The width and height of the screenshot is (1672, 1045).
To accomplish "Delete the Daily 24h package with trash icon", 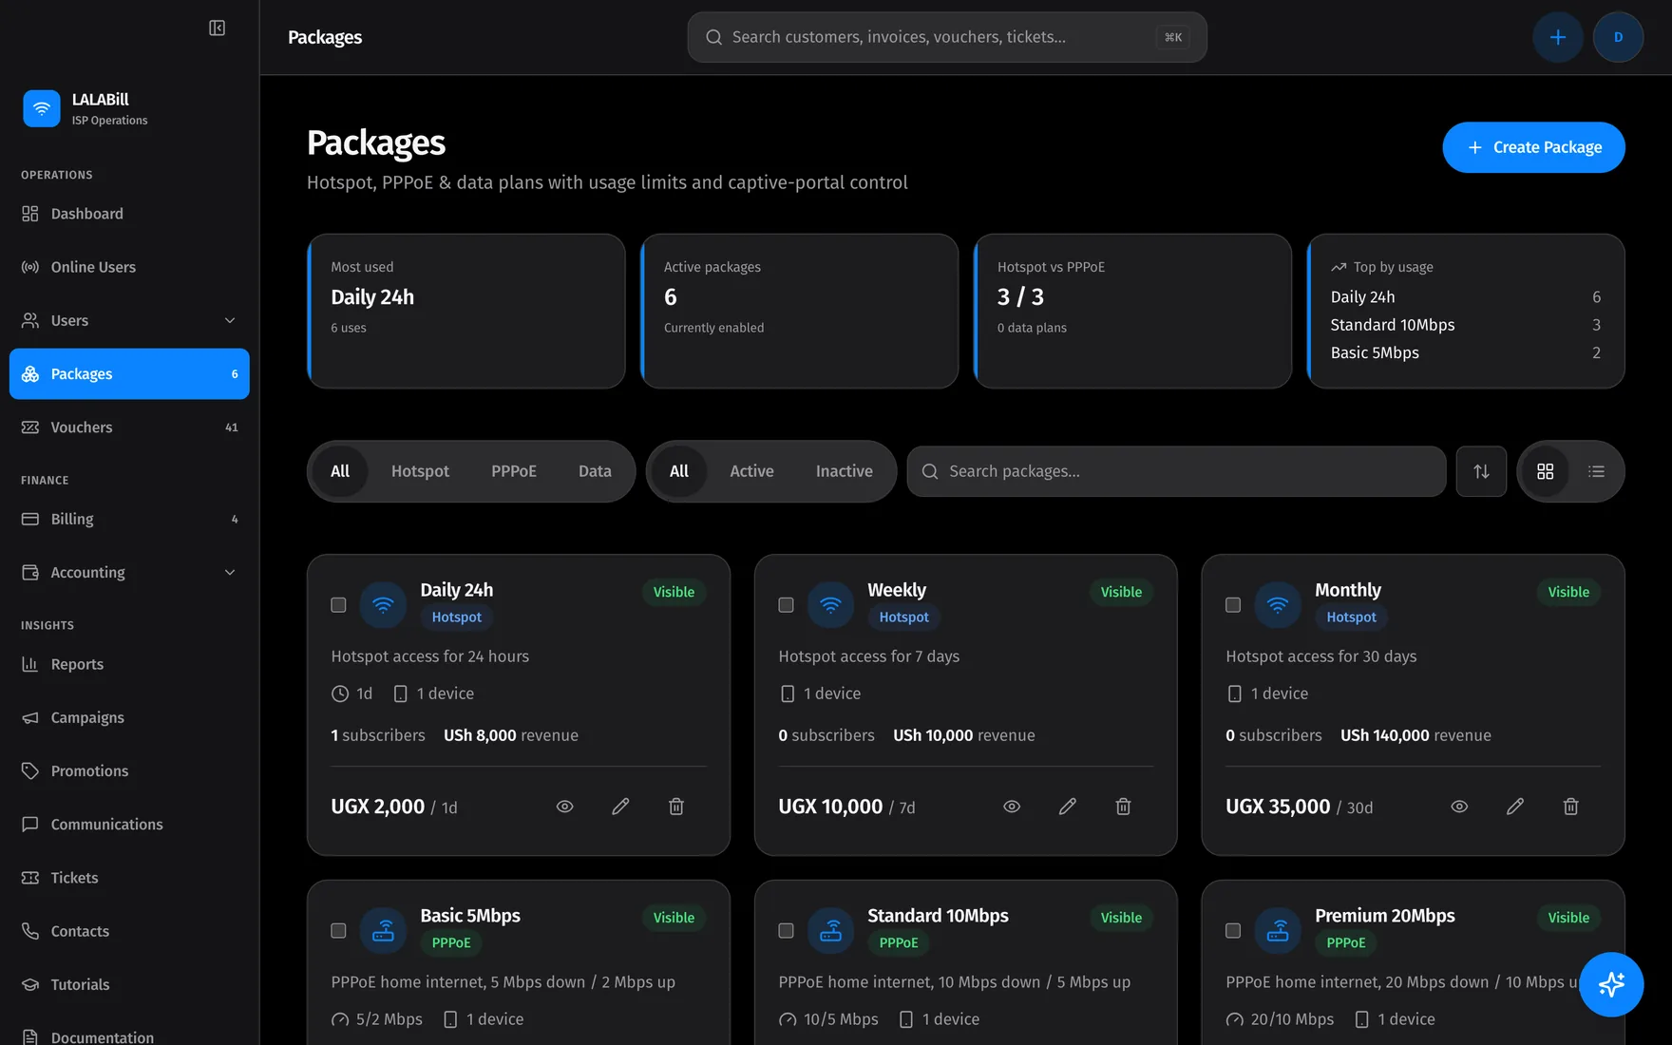I will [x=676, y=807].
